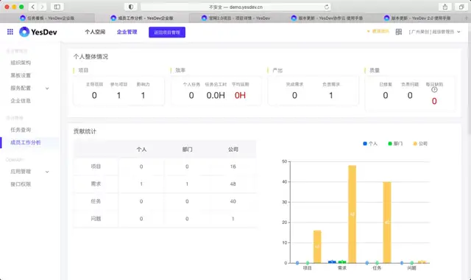
Task: Click the company value 16 in table
Action: tap(233, 167)
